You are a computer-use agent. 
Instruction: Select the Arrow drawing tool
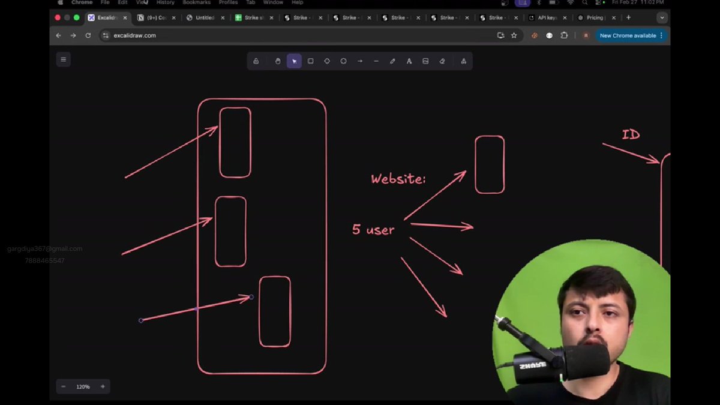click(x=360, y=61)
